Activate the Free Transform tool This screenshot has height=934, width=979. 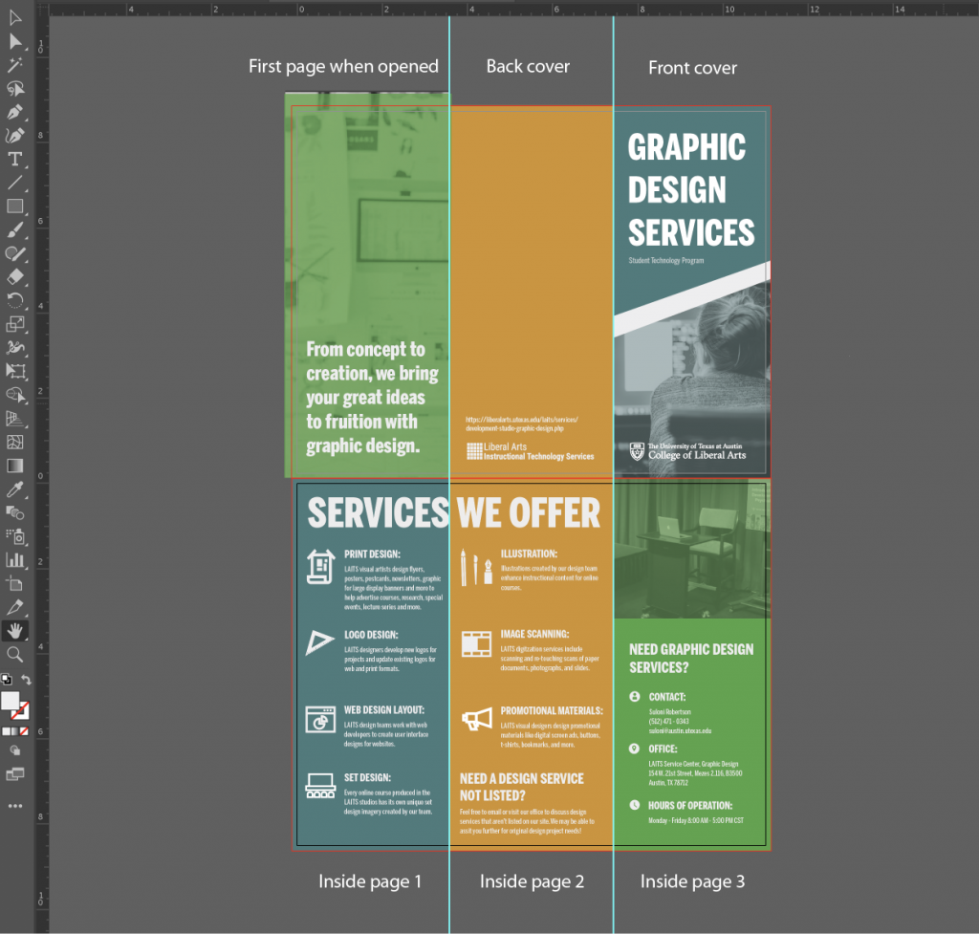point(15,371)
